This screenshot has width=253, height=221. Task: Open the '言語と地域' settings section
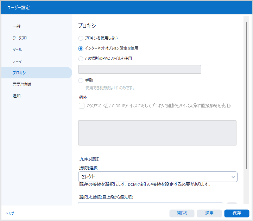pos(22,84)
